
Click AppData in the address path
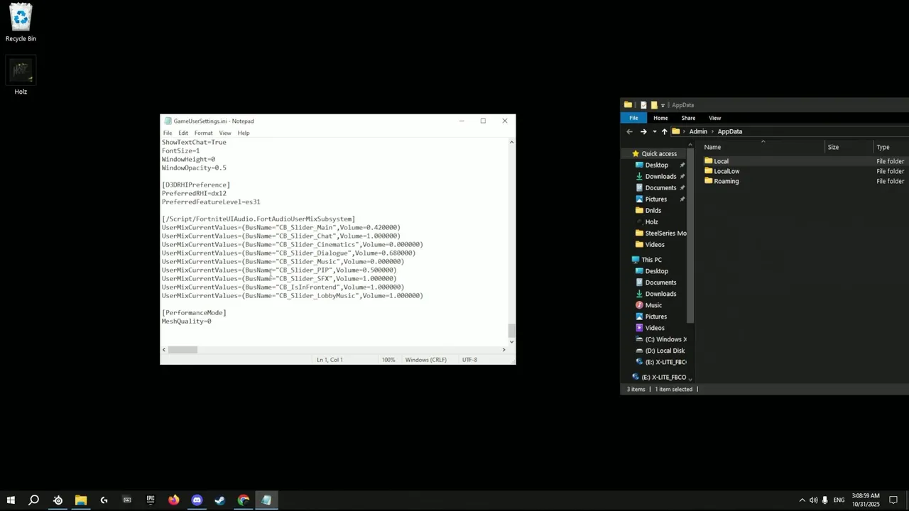(x=730, y=131)
